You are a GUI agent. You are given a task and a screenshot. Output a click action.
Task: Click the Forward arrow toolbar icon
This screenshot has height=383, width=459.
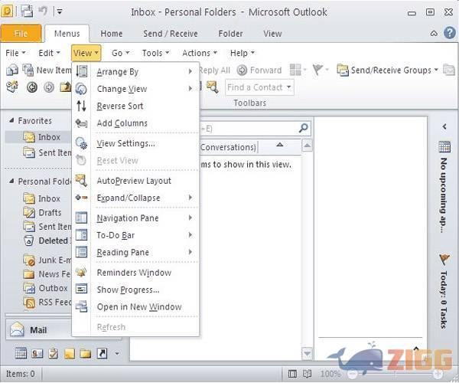[49, 87]
